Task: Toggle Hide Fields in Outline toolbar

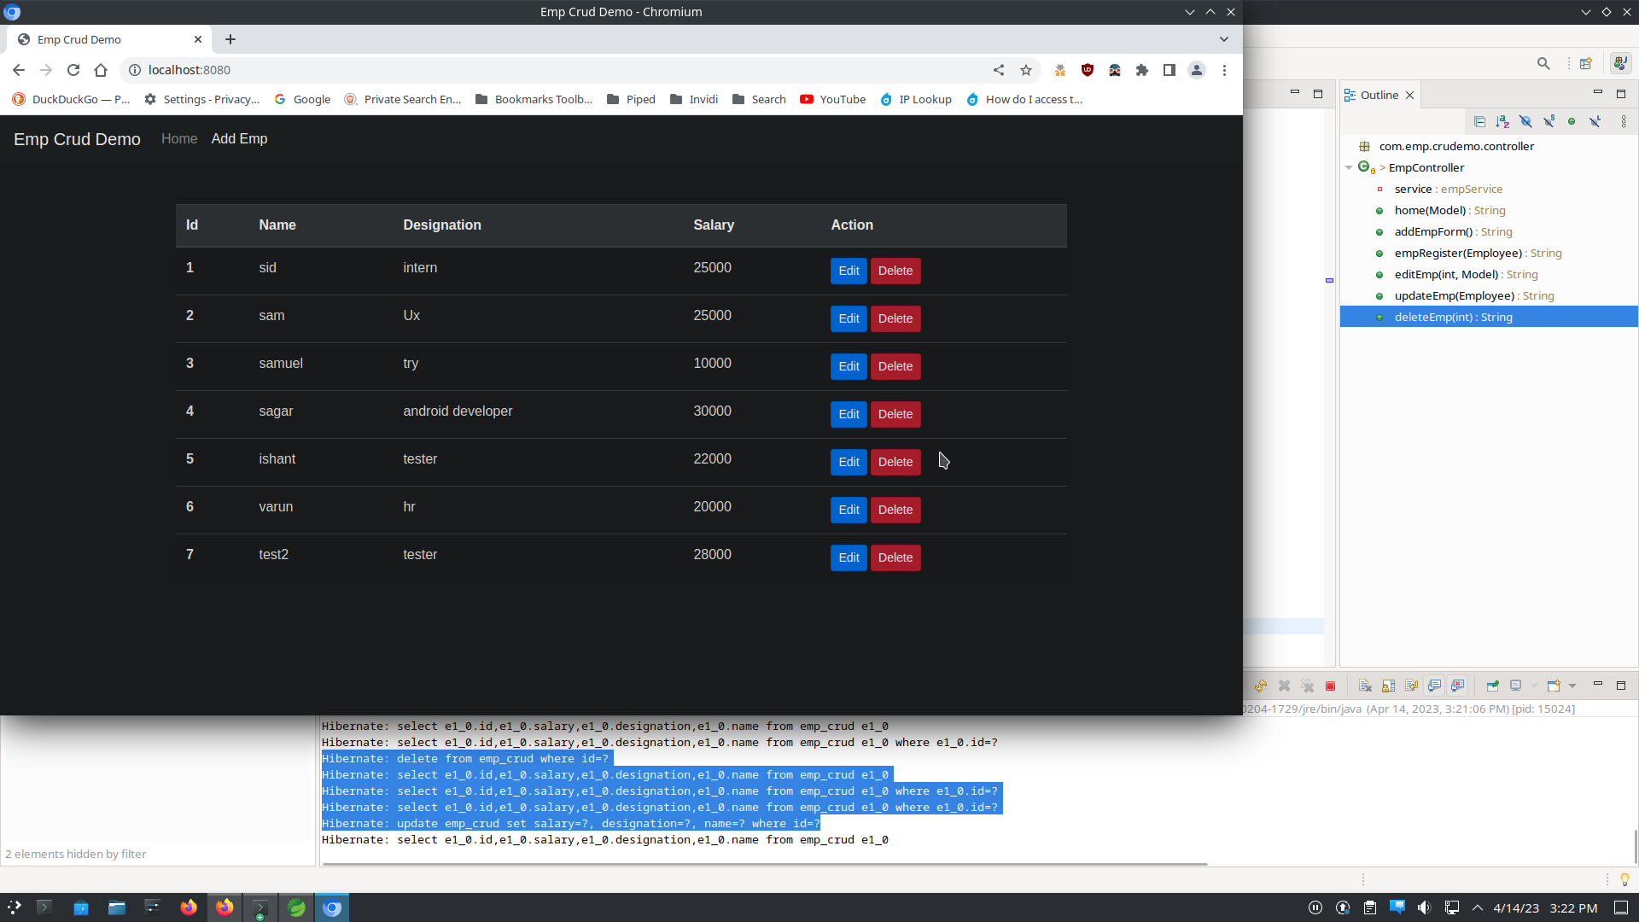Action: 1525,122
